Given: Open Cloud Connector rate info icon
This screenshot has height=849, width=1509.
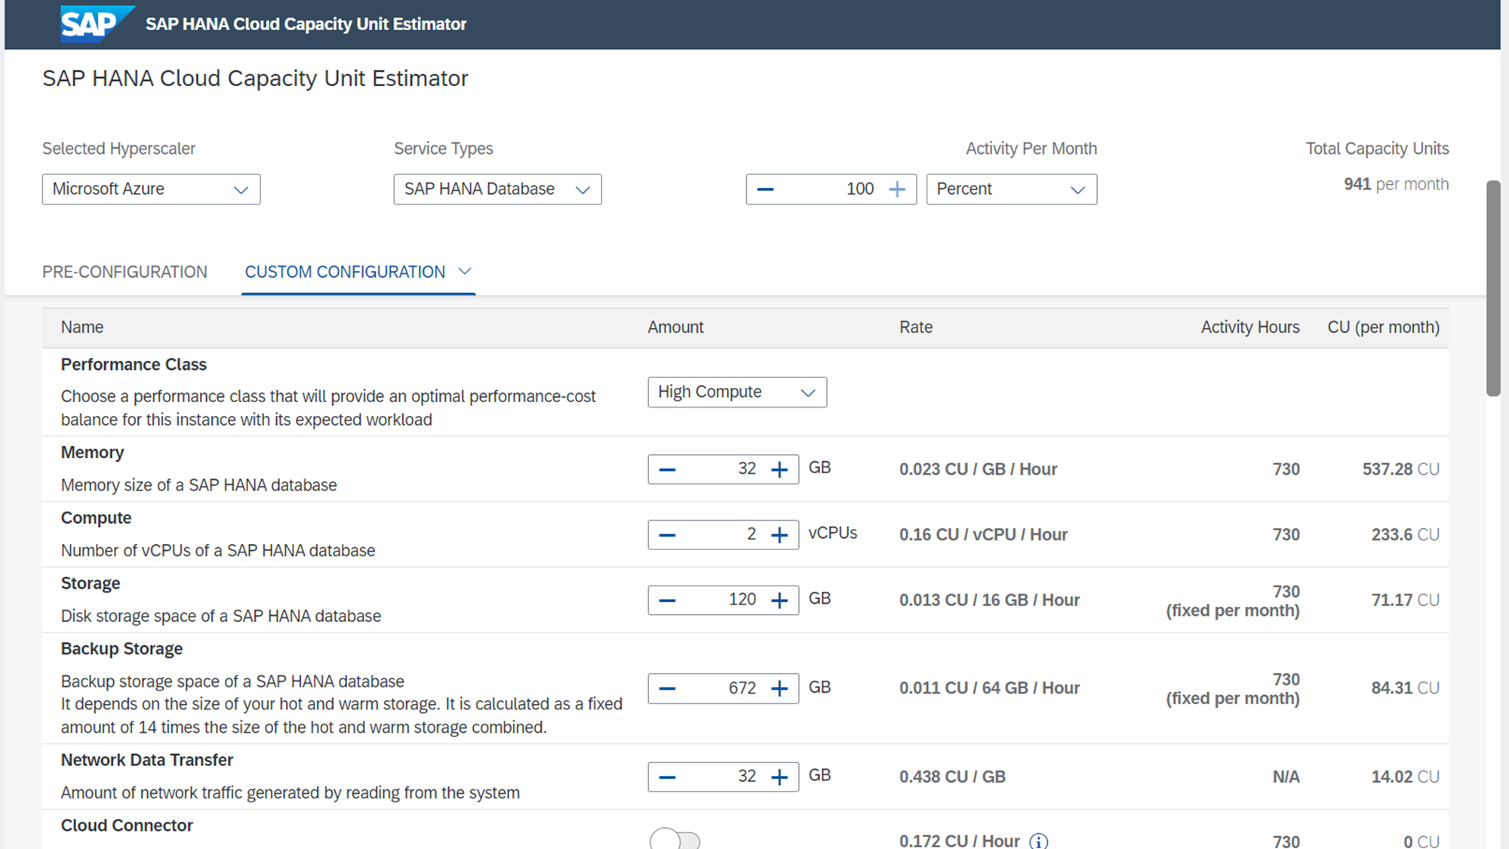Looking at the screenshot, I should (x=1039, y=841).
